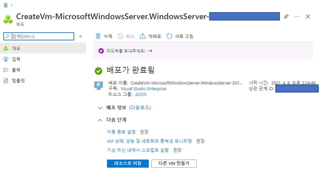Click the 리소스로 이동 button
This screenshot has width=322, height=178.
(128, 163)
